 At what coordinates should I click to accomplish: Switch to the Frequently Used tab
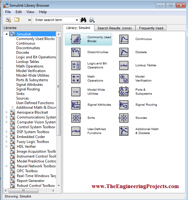pos(151,28)
